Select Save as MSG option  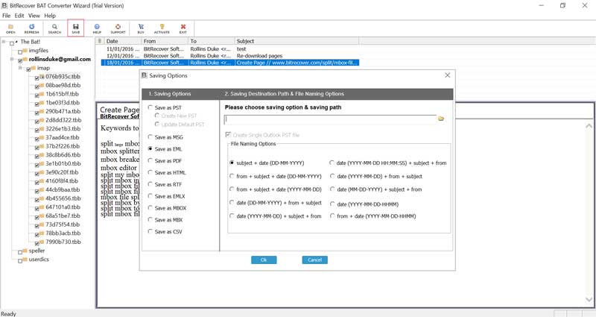[x=165, y=137]
